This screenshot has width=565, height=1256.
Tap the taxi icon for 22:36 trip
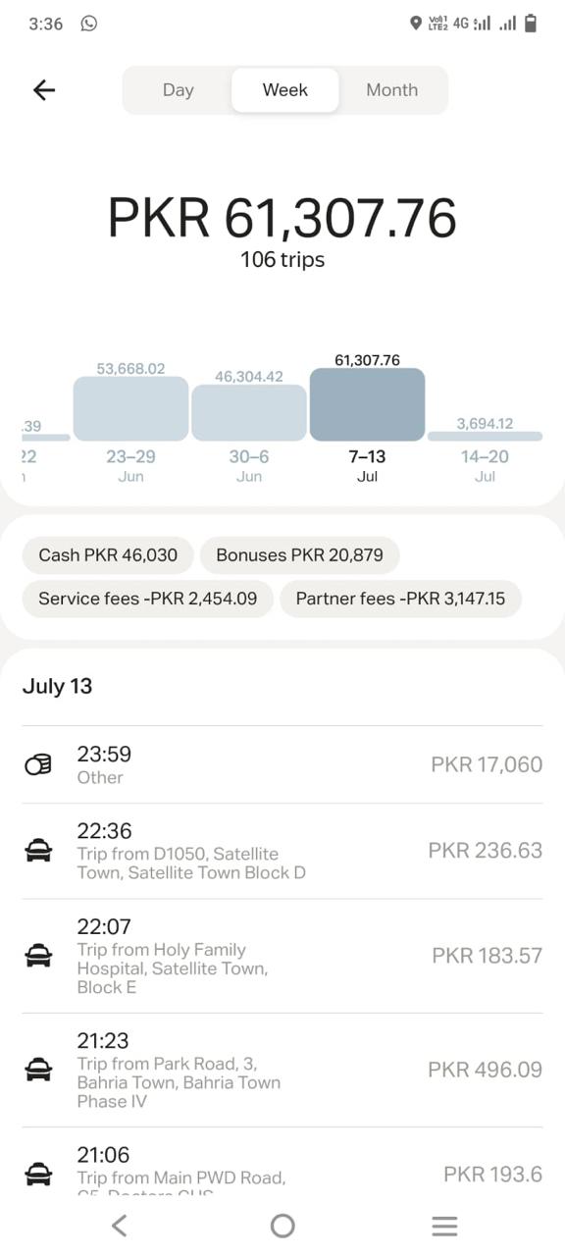[38, 851]
